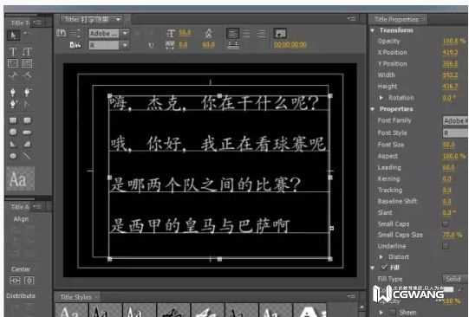Select the Arc tool

coord(27,144)
